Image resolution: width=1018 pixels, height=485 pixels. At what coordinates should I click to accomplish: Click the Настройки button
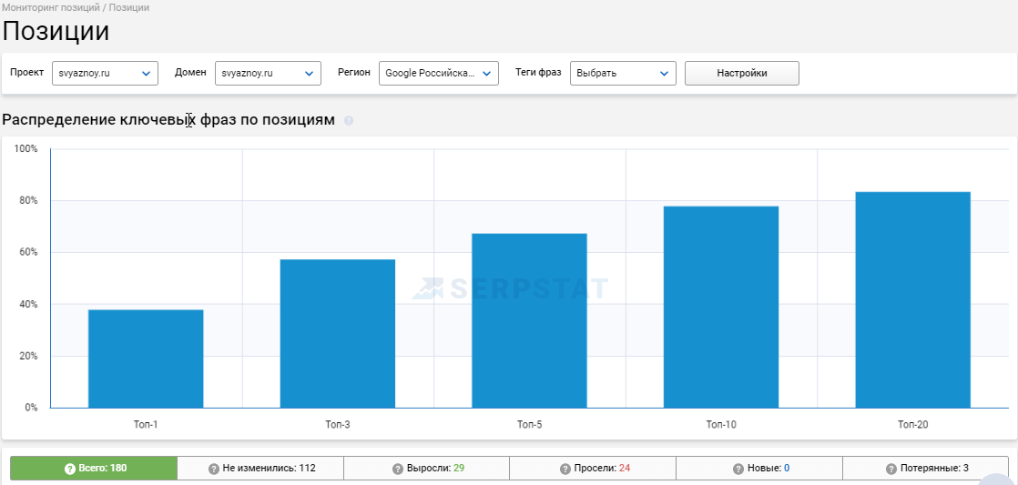tap(742, 74)
